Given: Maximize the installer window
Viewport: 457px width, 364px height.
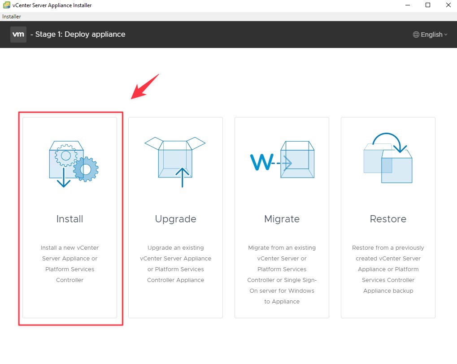Looking at the screenshot, I should pyautogui.click(x=428, y=5).
